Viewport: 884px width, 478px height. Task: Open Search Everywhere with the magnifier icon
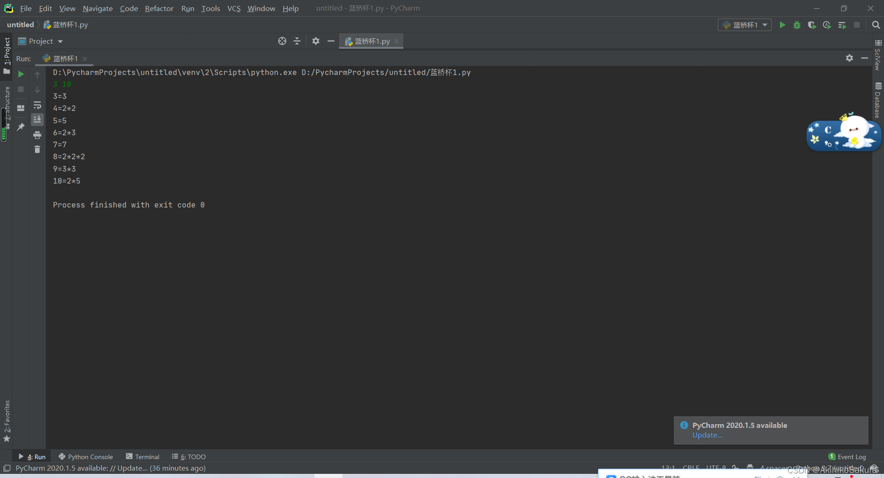click(x=876, y=25)
